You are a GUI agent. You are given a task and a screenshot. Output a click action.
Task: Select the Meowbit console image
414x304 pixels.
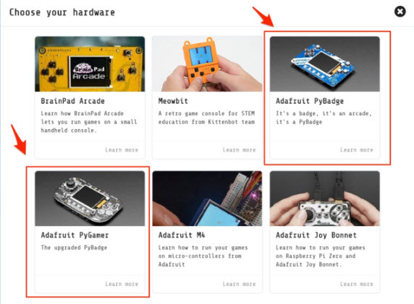(x=207, y=64)
